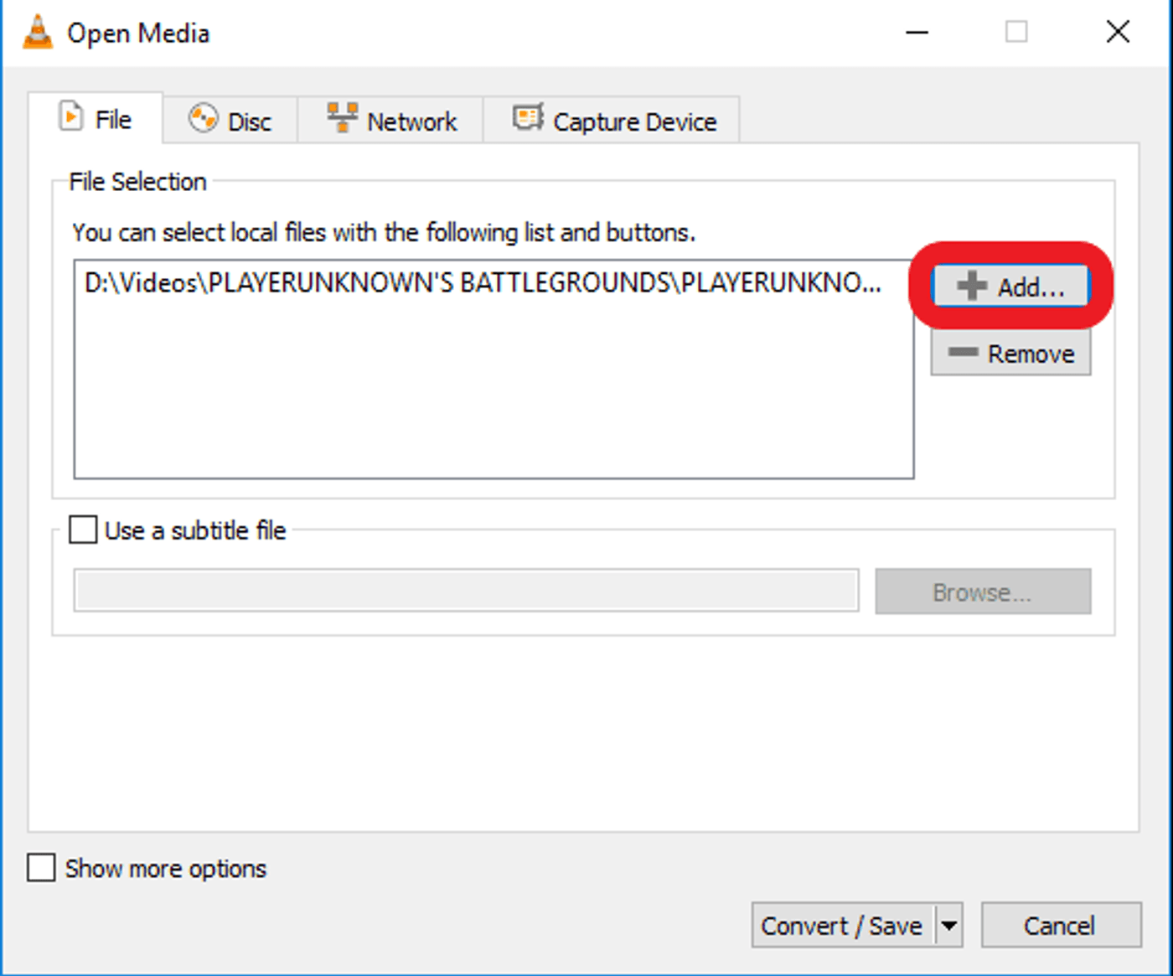1173x976 pixels.
Task: Open the Convert / Save dropdown arrow
Action: tap(949, 925)
